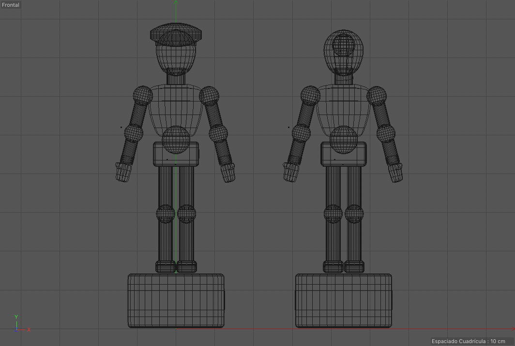Select leftmost knee sphere of left figure

click(166, 213)
